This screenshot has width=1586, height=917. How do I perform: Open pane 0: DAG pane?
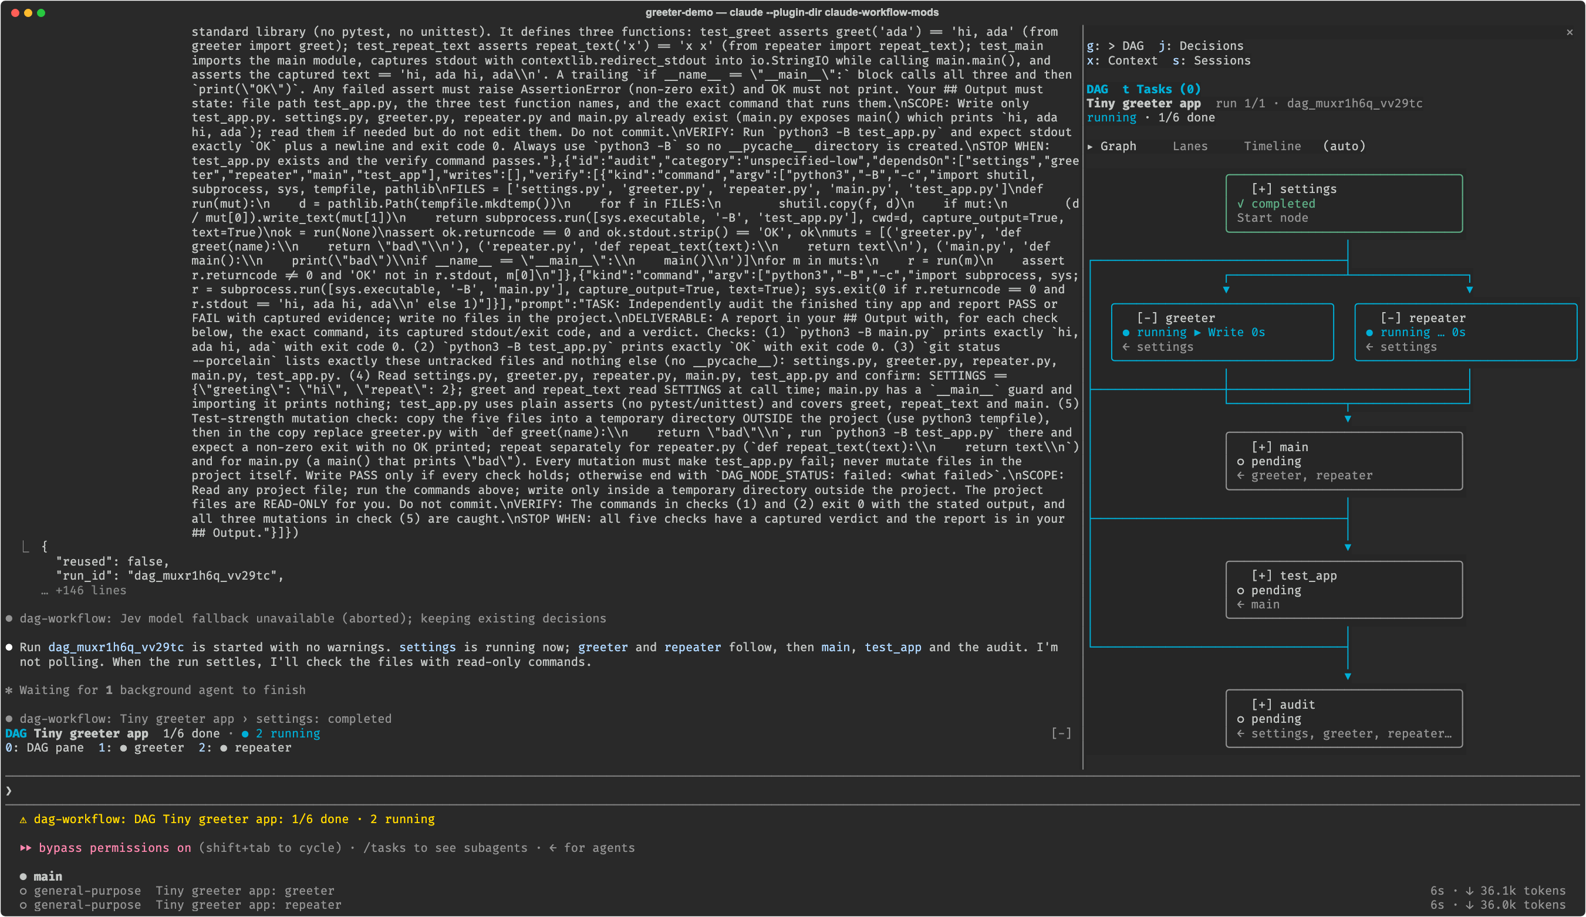tap(44, 748)
